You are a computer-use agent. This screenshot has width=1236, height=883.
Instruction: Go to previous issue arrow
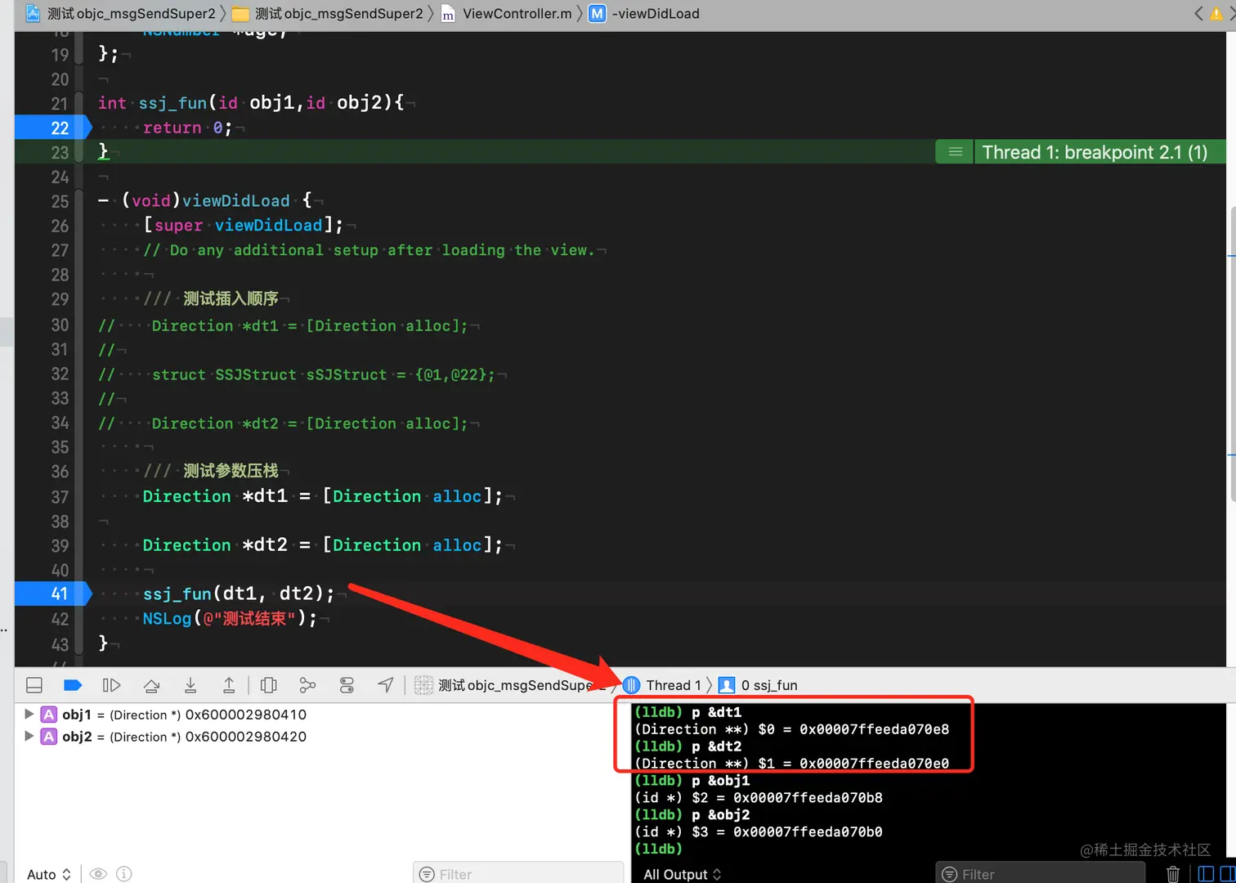[x=1198, y=13]
